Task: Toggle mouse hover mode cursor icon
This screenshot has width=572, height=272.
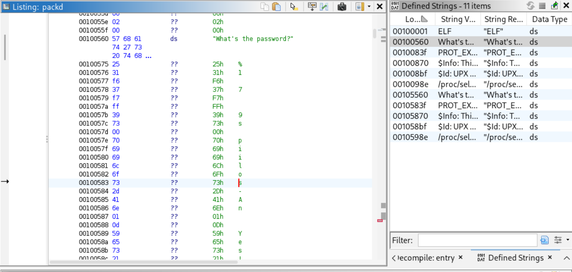Action: coord(294,7)
